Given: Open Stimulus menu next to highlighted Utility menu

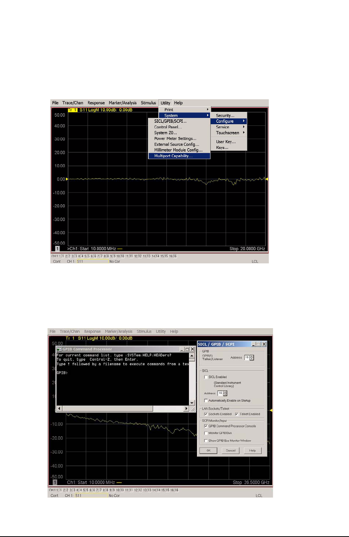Looking at the screenshot, I should (148, 103).
